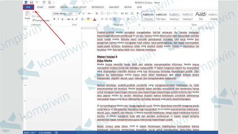
Task: Open the Clipboard pane dialog launcher
Action: [50, 25]
